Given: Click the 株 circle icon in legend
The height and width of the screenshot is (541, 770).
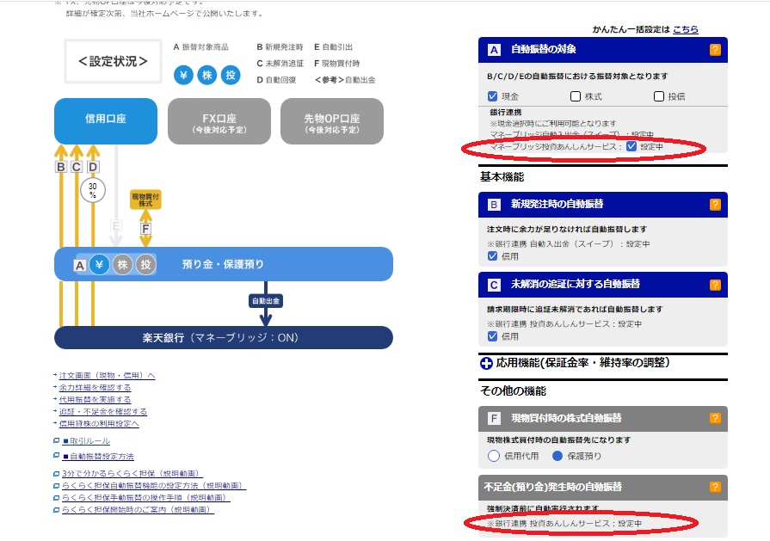Looking at the screenshot, I should [206, 75].
